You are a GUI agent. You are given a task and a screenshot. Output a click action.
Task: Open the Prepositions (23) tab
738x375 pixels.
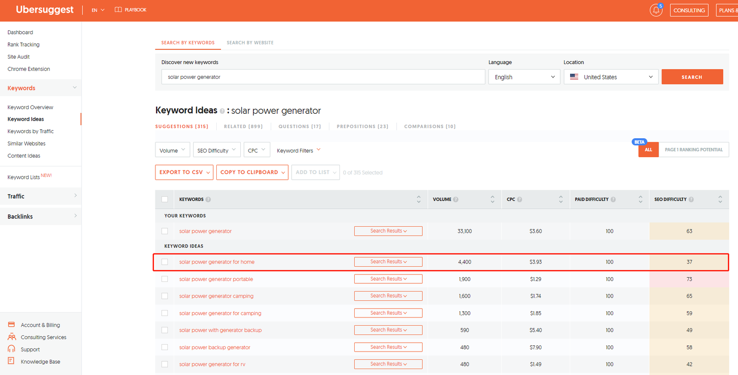pyautogui.click(x=363, y=127)
